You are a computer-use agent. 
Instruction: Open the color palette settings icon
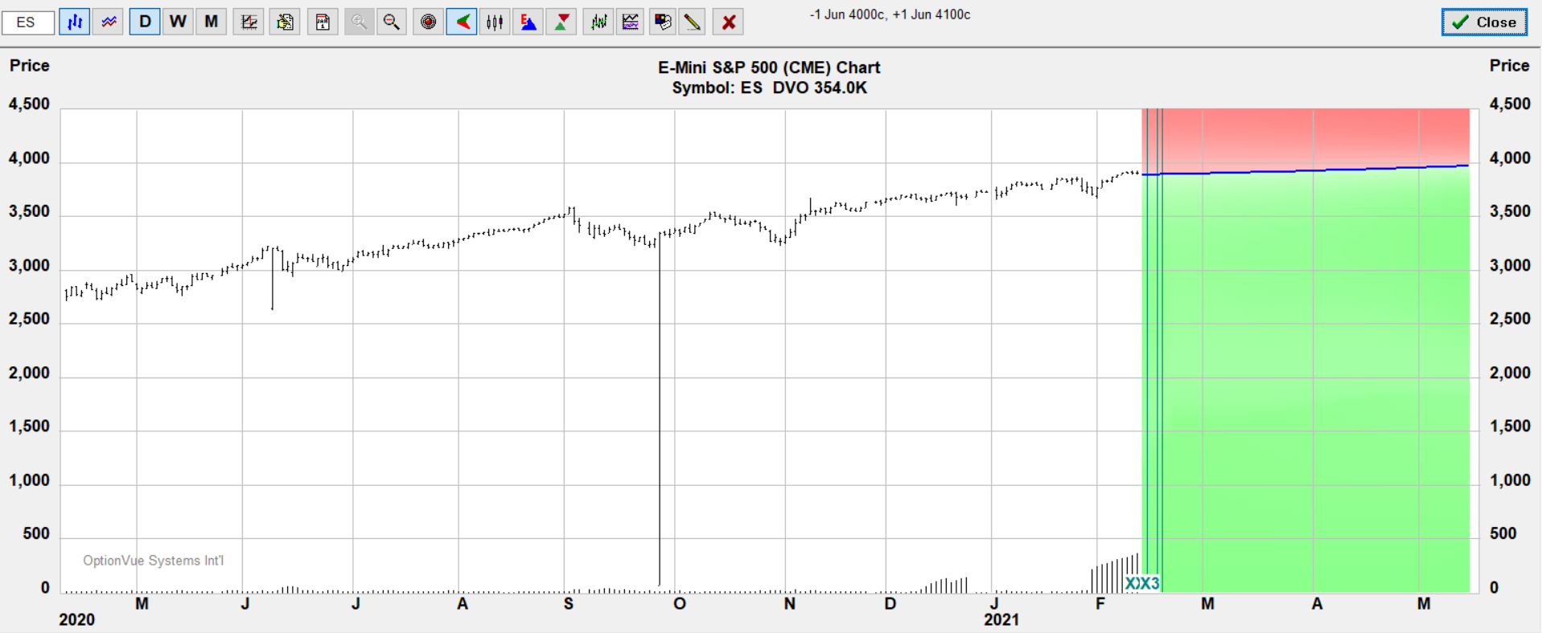pos(663,22)
